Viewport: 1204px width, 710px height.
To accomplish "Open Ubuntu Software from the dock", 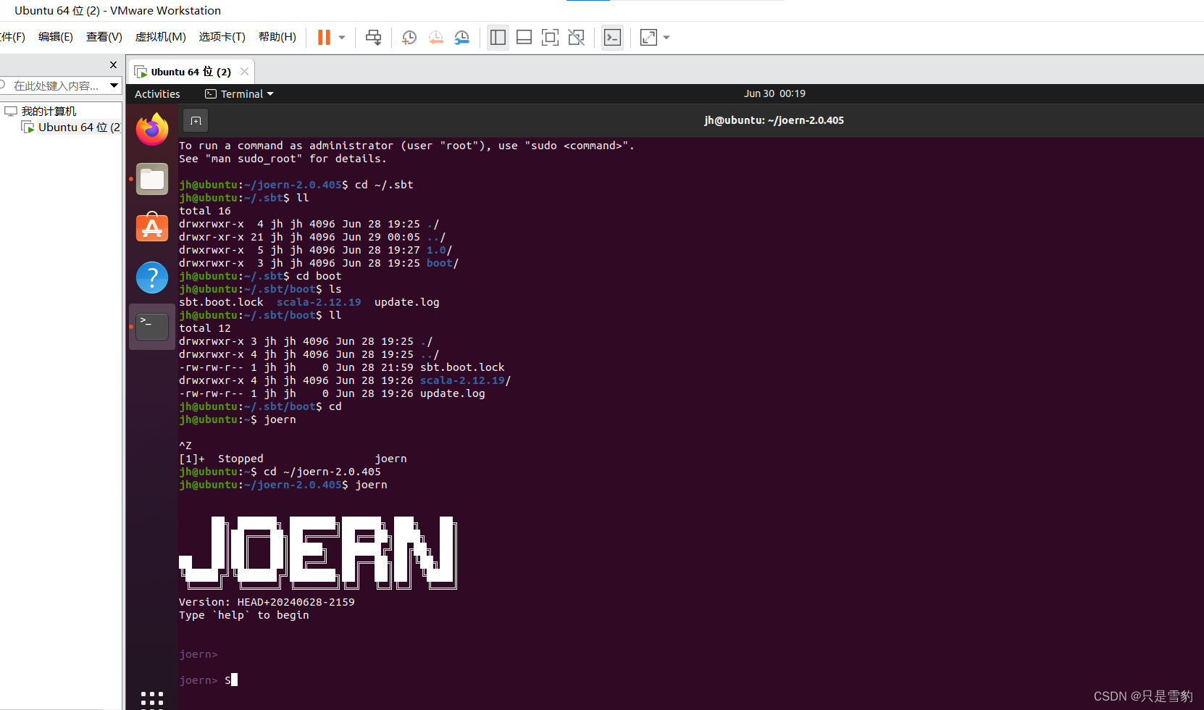I will coord(152,227).
